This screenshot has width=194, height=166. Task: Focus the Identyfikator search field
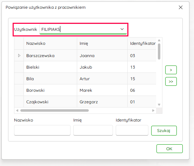pos(132,130)
